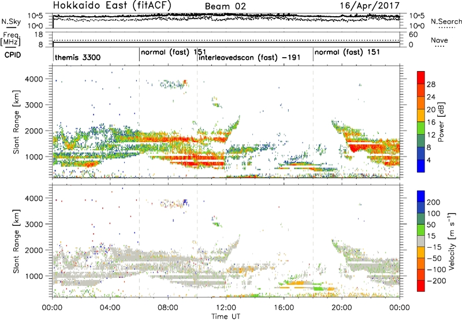The width and height of the screenshot is (462, 320).
Task: Click the '-15' label on Velocity colorbar
Action: (434, 247)
